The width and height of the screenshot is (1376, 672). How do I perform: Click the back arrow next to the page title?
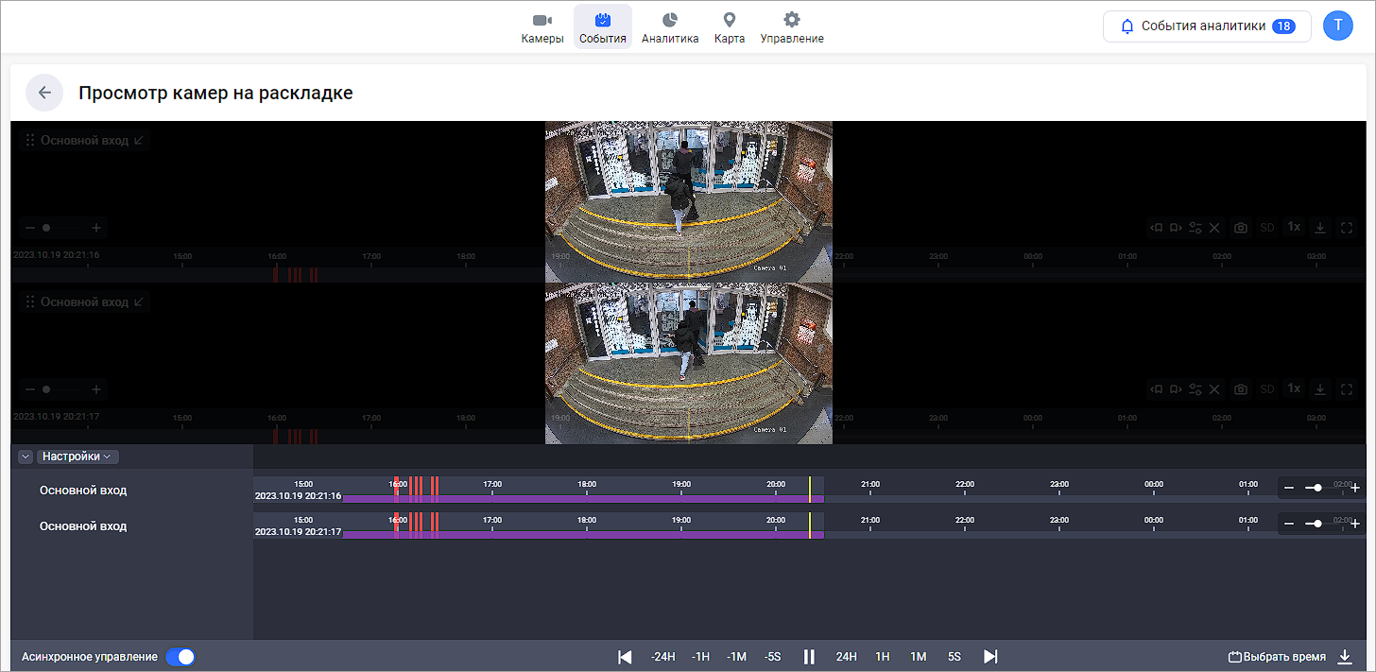(x=44, y=93)
